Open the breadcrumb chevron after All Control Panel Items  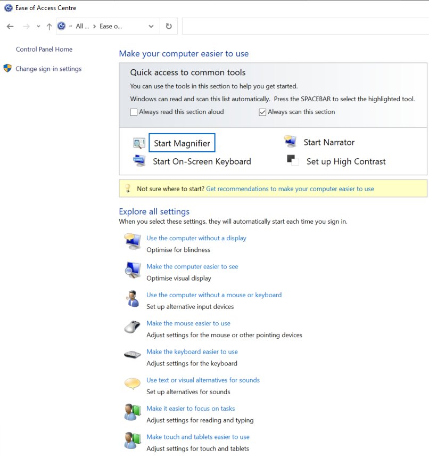[94, 27]
